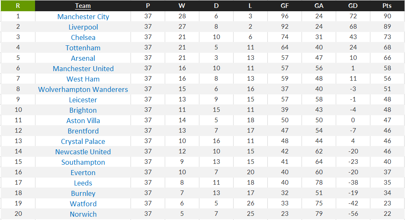The image size is (405, 220).
Task: Open the Manchester City team link
Action: click(x=83, y=17)
